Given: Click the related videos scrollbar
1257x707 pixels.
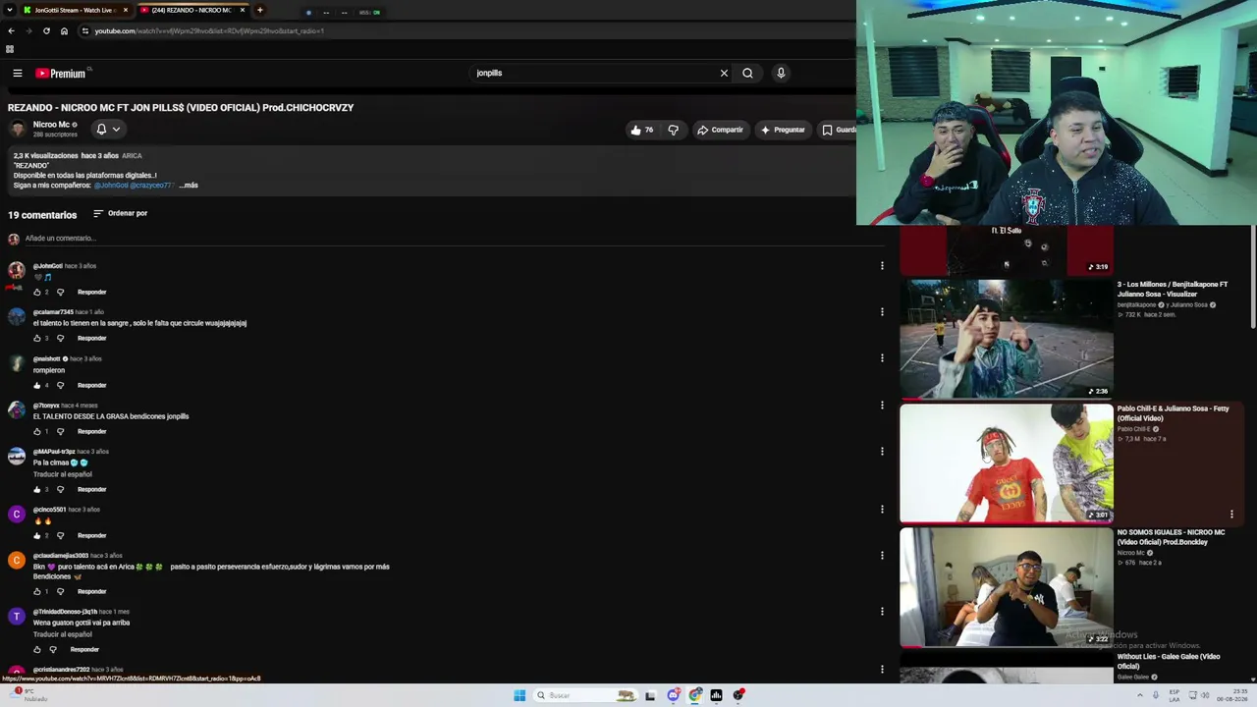Looking at the screenshot, I should (x=1253, y=278).
